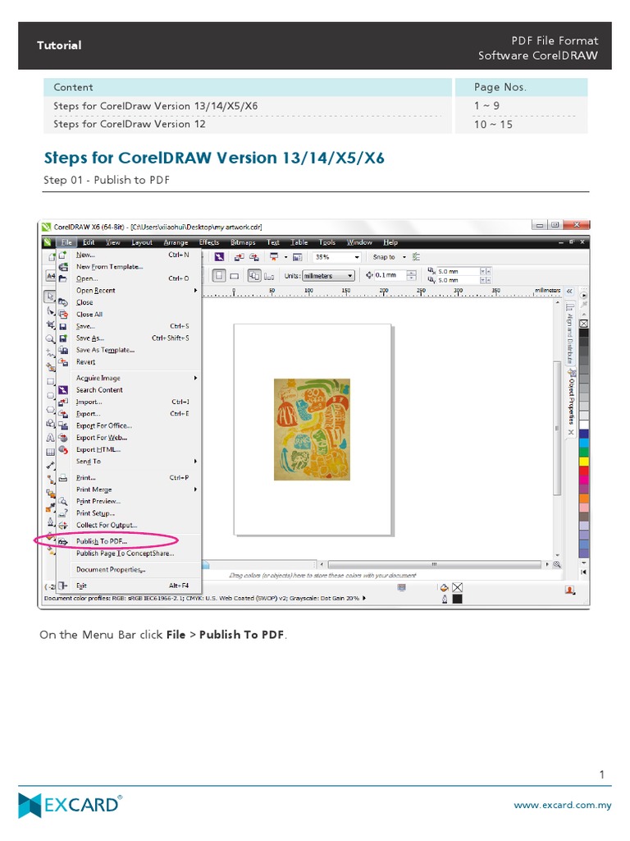
Task: Click Snap to options icon
Action: point(416,257)
